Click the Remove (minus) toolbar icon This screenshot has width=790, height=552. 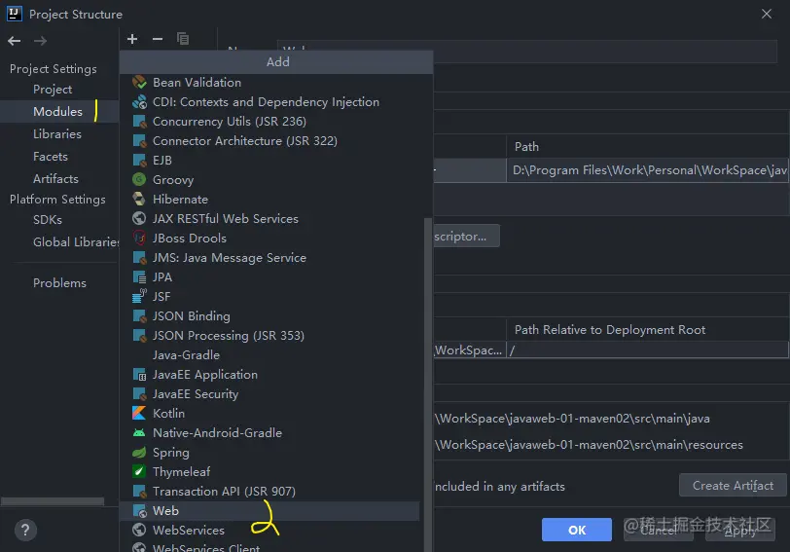(158, 39)
